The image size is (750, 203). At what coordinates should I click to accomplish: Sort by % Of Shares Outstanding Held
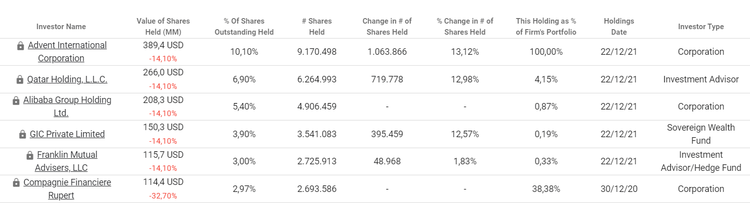pos(244,27)
